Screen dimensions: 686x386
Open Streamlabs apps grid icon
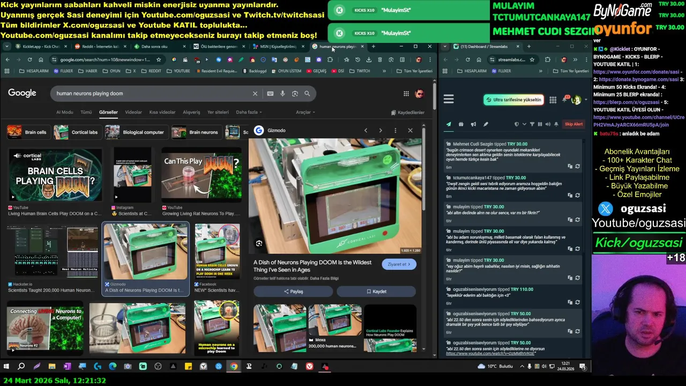(553, 100)
